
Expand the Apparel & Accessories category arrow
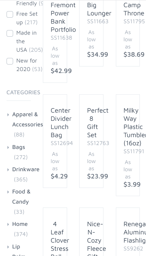click(x=8, y=115)
